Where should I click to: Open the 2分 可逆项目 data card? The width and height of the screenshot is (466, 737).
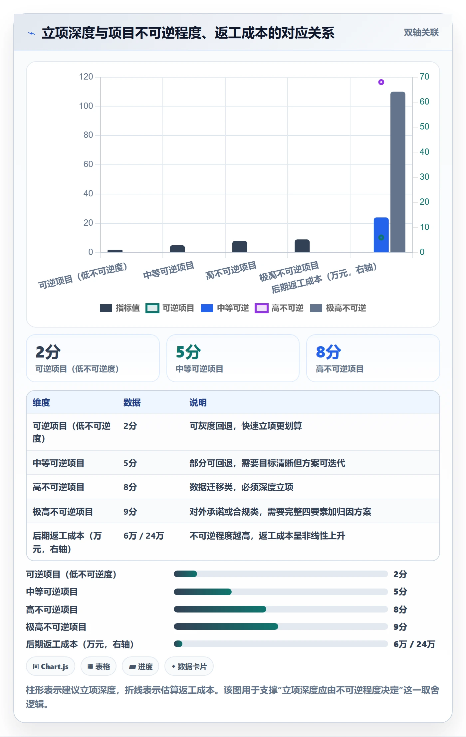click(x=93, y=358)
